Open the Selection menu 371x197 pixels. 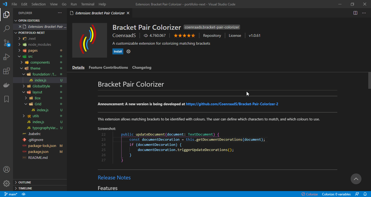click(x=39, y=4)
